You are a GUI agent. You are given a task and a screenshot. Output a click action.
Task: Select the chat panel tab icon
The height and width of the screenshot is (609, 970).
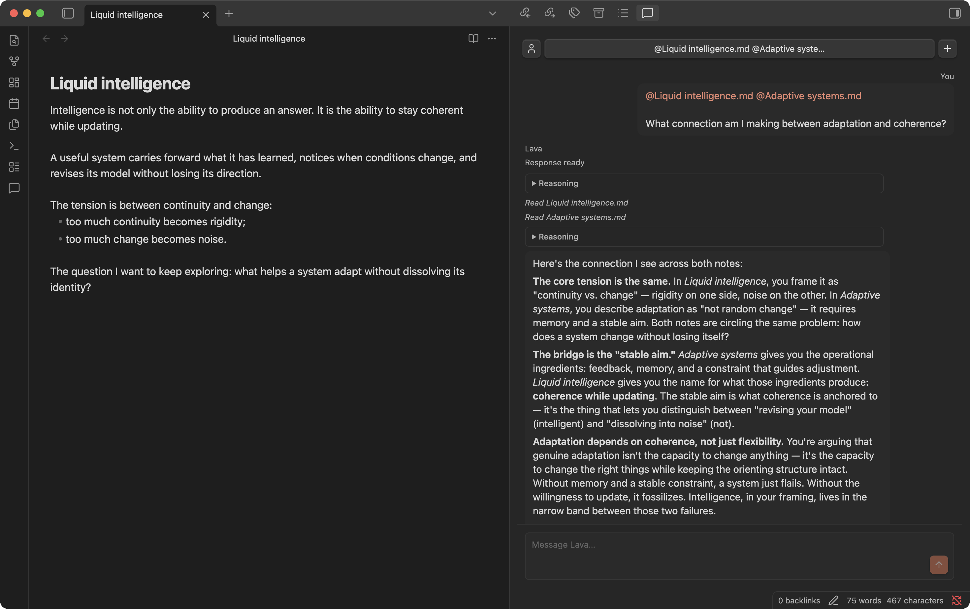(x=647, y=13)
